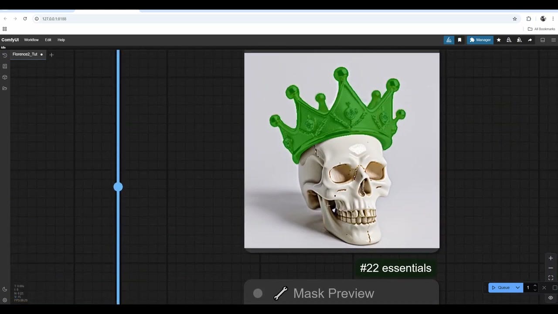The height and width of the screenshot is (314, 558).
Task: Open the workflows folder sidebar panel
Action: [5, 88]
